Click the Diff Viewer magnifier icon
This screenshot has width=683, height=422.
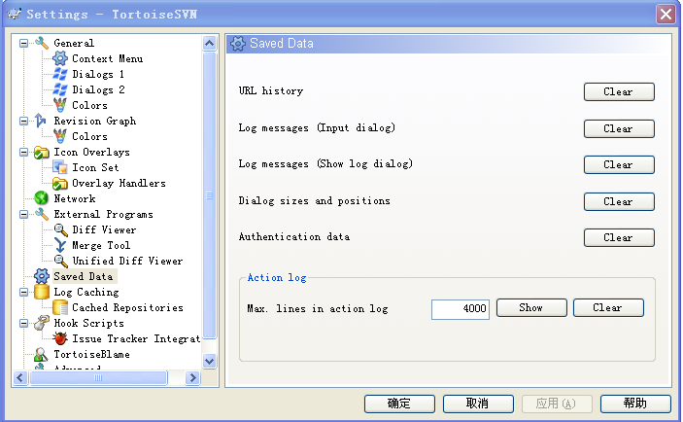[x=60, y=229]
